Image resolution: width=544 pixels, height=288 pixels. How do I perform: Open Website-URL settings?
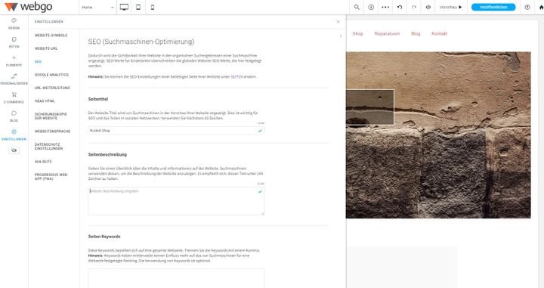coord(46,48)
